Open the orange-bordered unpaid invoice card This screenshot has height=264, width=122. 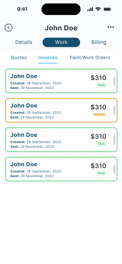61,110
